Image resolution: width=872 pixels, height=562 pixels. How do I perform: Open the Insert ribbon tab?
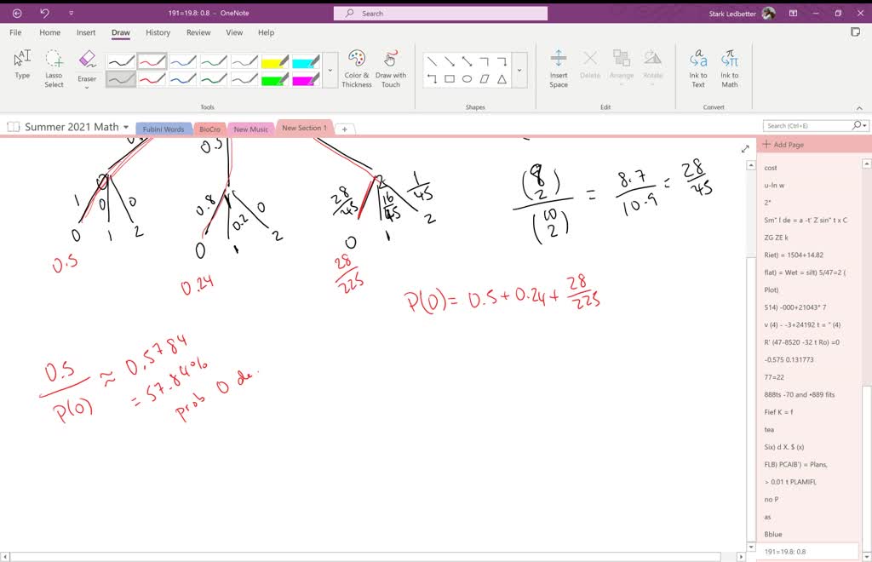coord(86,32)
